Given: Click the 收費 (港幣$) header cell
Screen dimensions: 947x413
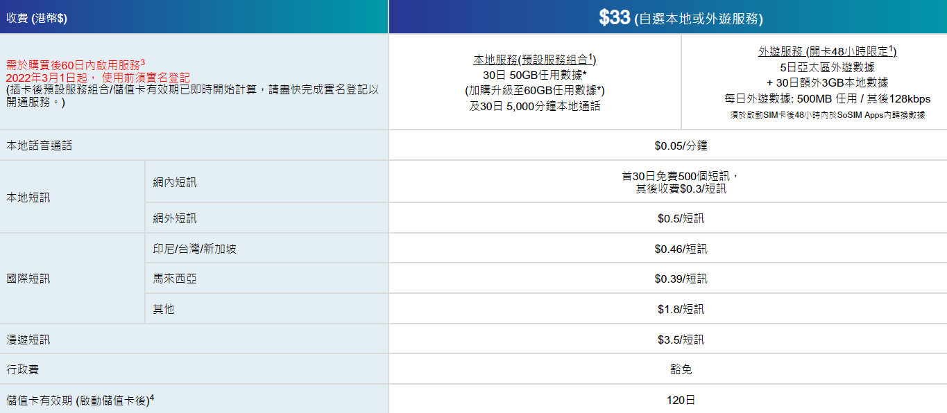Looking at the screenshot, I should click(x=37, y=18).
